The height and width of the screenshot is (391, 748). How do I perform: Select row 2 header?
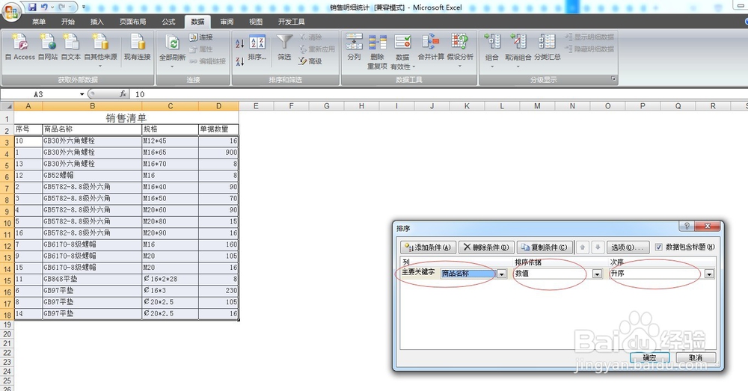pos(7,129)
